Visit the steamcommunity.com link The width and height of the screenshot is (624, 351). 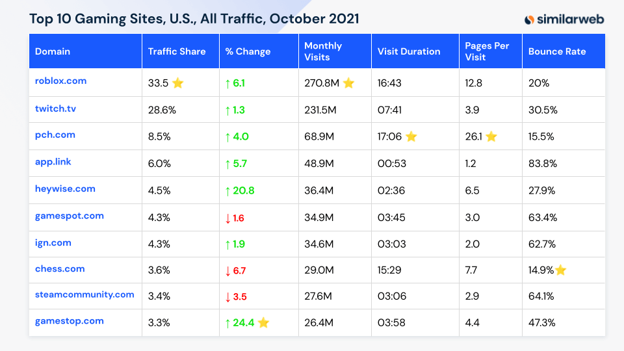(84, 294)
